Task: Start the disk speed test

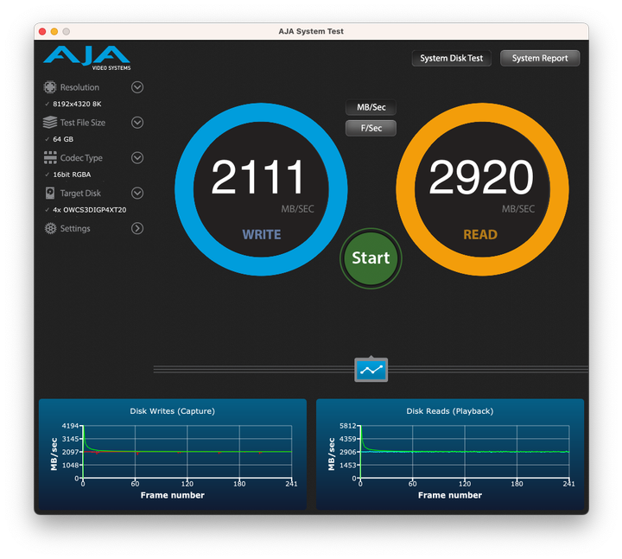Action: [371, 257]
